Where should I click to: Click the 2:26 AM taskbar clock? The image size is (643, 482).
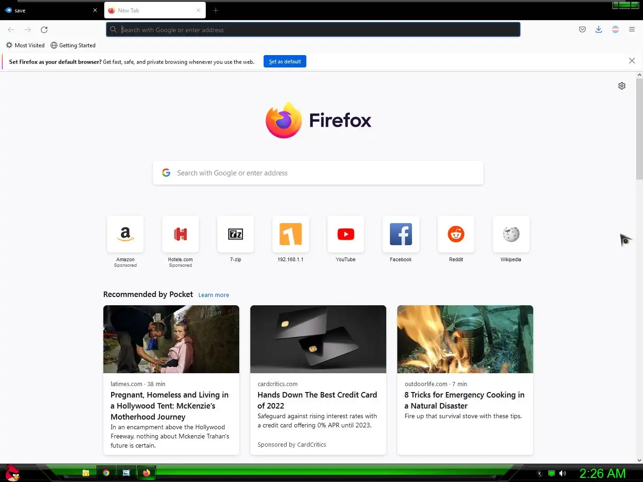603,473
